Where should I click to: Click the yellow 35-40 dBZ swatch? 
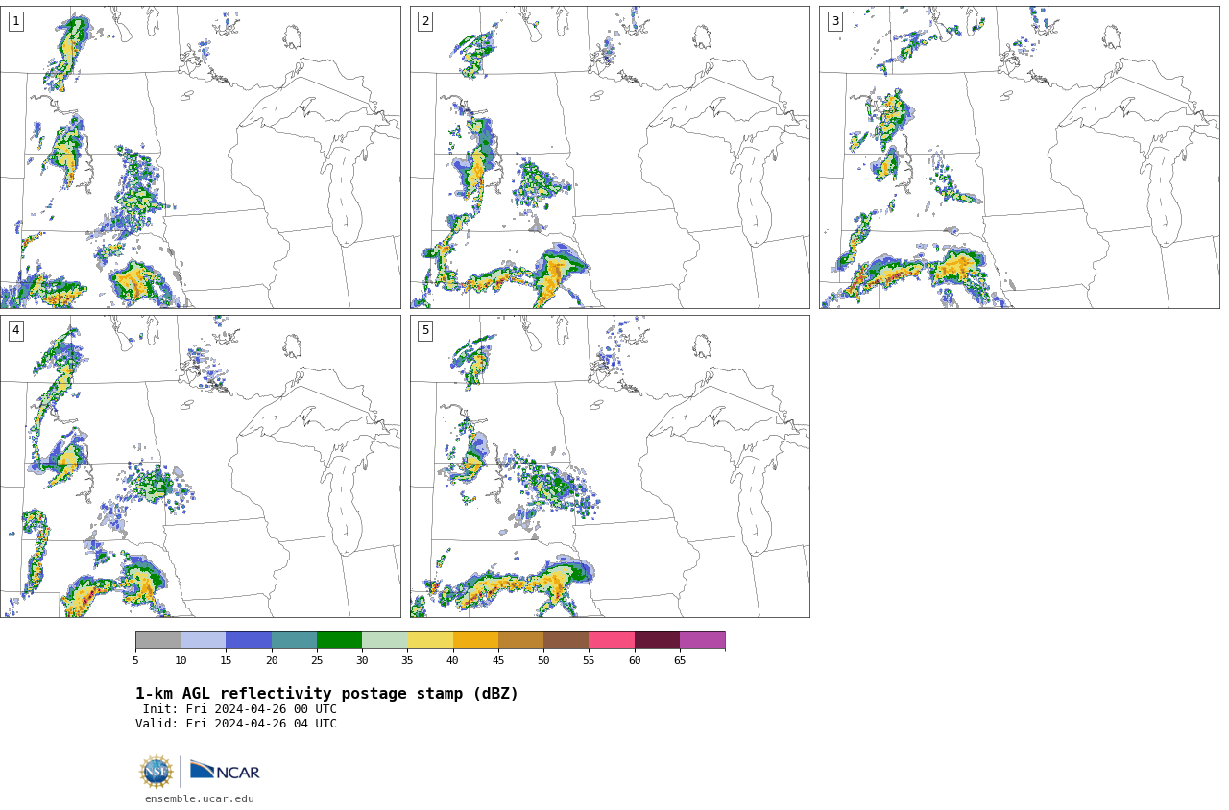(430, 640)
